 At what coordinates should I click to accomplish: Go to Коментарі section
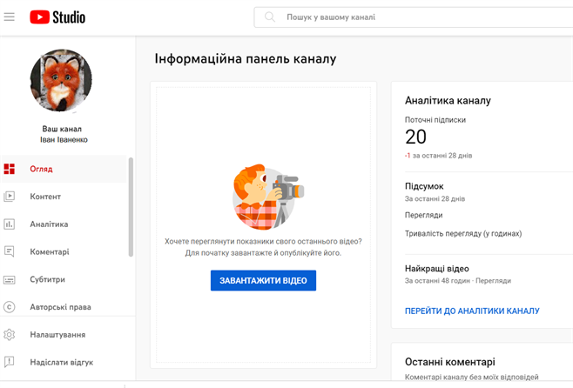pos(50,251)
